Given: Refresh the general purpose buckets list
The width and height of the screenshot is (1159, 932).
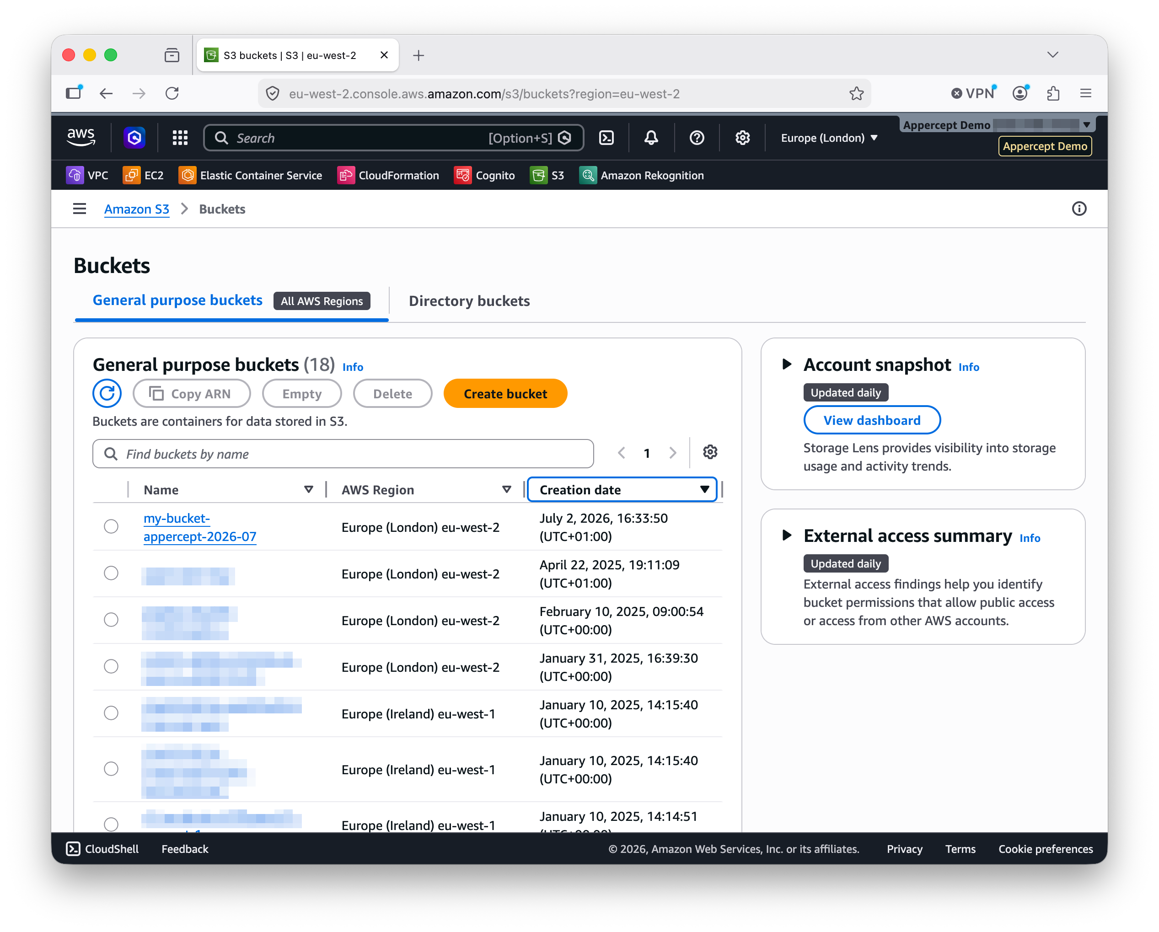Looking at the screenshot, I should [x=107, y=393].
